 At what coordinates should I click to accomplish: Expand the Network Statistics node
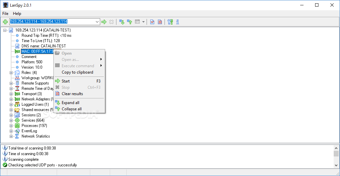(x=11, y=137)
